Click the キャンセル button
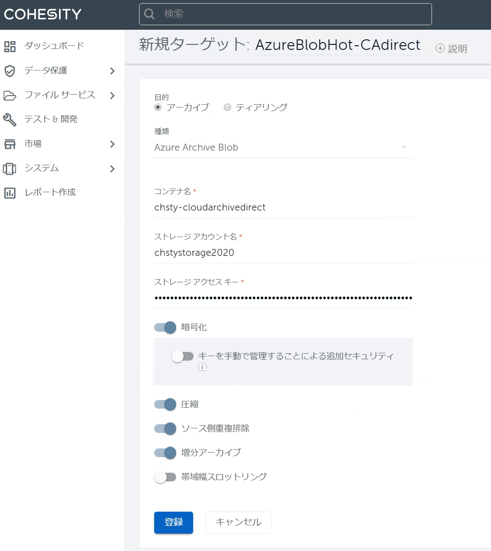Viewport: 491px width, 551px height. (x=238, y=523)
